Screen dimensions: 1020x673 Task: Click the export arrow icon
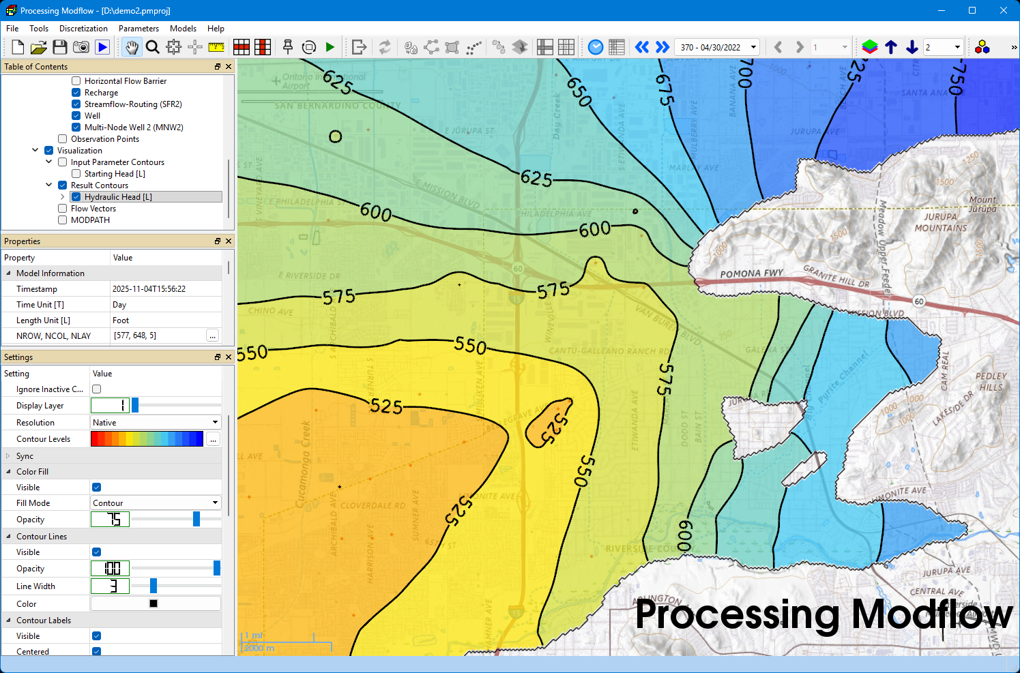coord(360,47)
